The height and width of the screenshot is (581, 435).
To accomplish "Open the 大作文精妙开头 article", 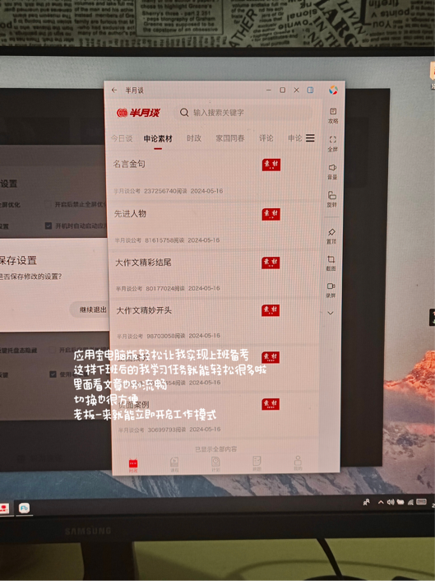I will (x=144, y=310).
